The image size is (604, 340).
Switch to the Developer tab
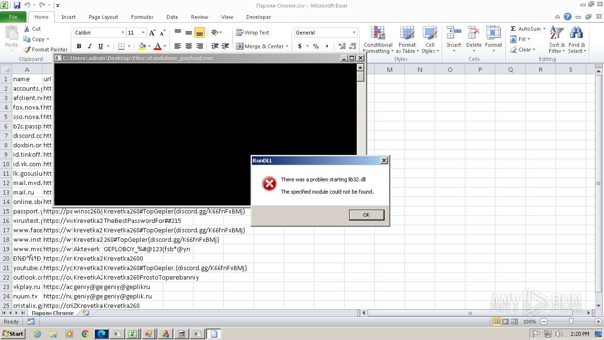coord(259,17)
